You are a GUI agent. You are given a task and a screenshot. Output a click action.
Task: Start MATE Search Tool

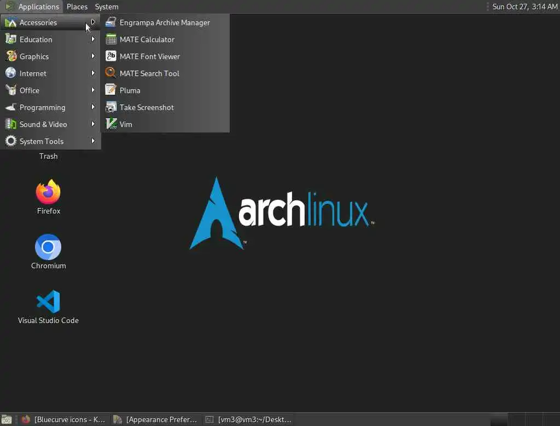click(165, 73)
